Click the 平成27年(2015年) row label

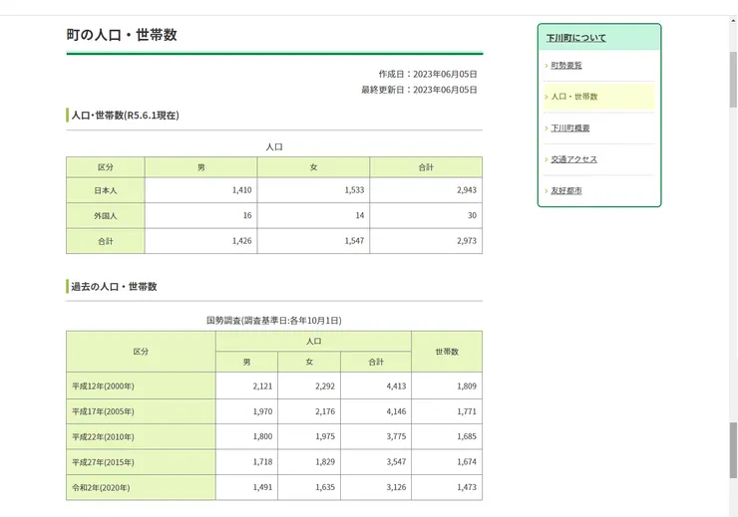point(103,462)
